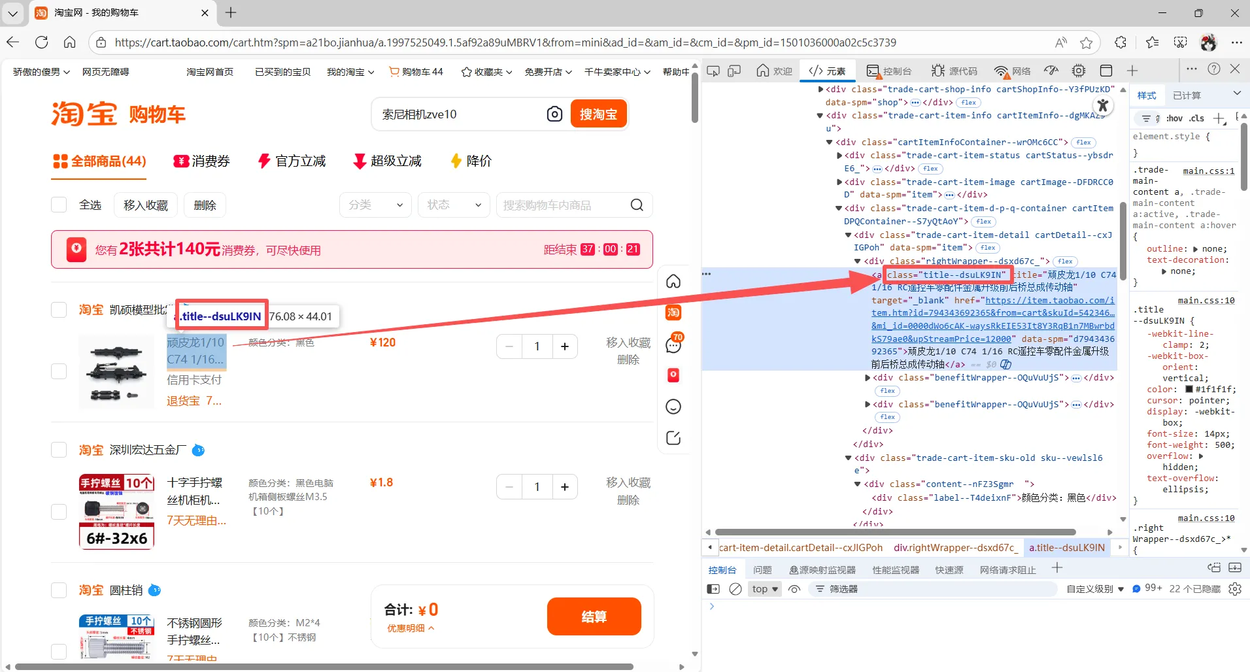Increase quantity with the plus stepper
Viewport: 1250px width, 672px height.
coord(565,346)
